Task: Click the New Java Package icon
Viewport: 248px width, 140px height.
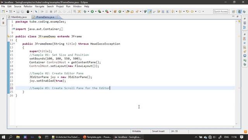Action: click(115, 11)
